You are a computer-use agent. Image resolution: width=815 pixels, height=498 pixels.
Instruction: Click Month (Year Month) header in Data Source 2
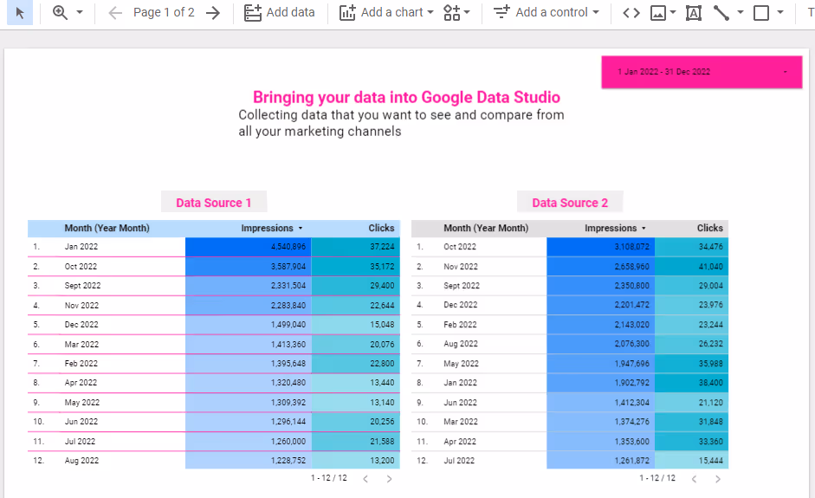(x=486, y=228)
